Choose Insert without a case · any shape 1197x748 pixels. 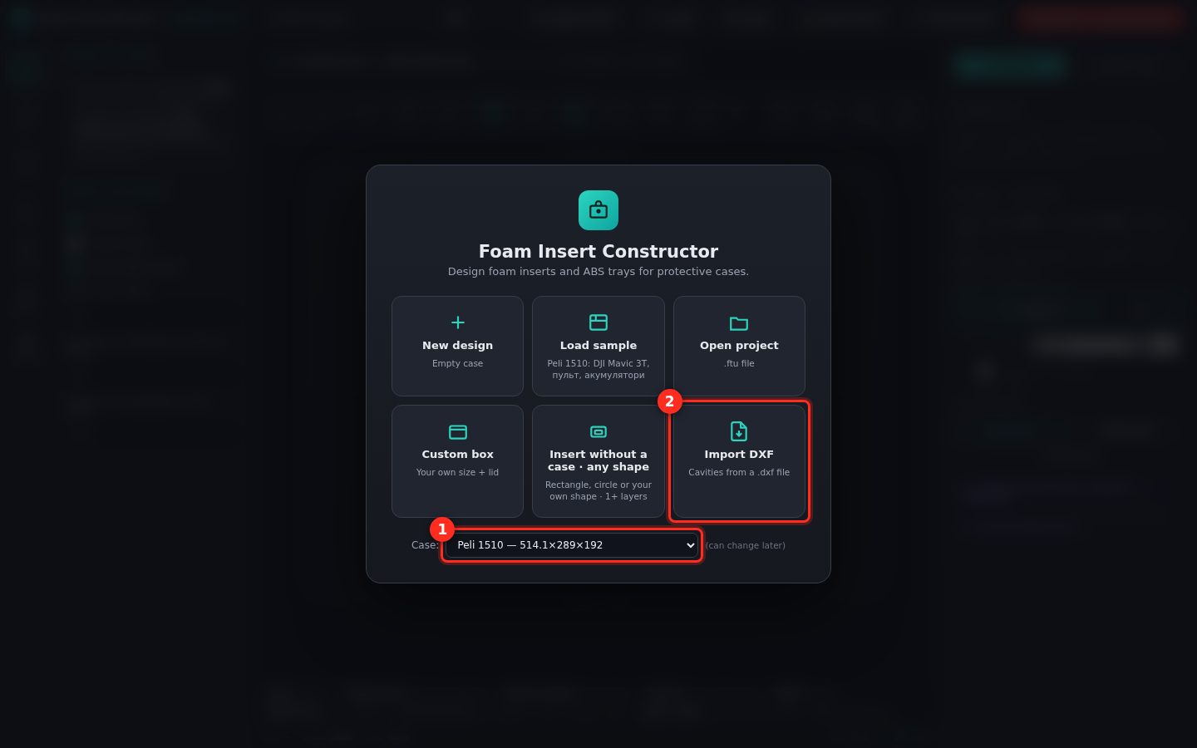pos(598,461)
